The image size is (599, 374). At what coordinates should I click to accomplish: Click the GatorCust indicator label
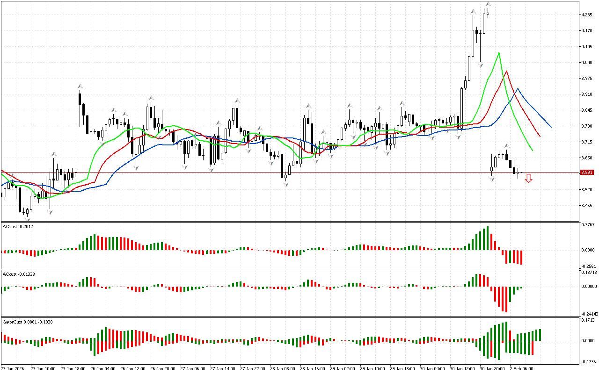(x=27, y=322)
